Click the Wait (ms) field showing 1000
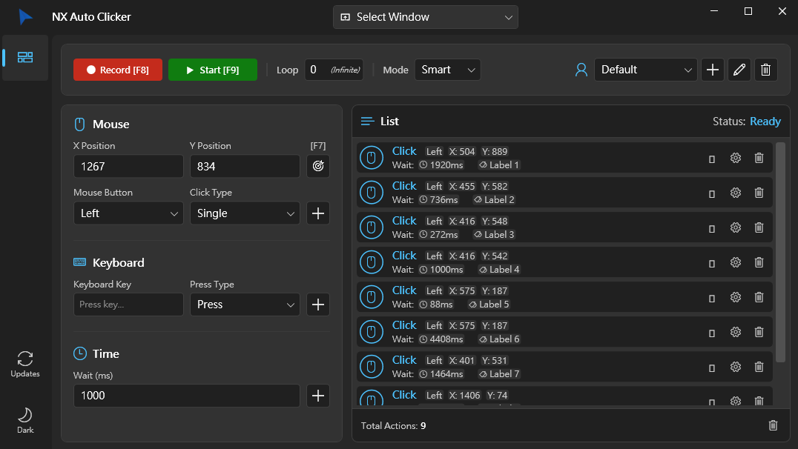 [x=187, y=396]
